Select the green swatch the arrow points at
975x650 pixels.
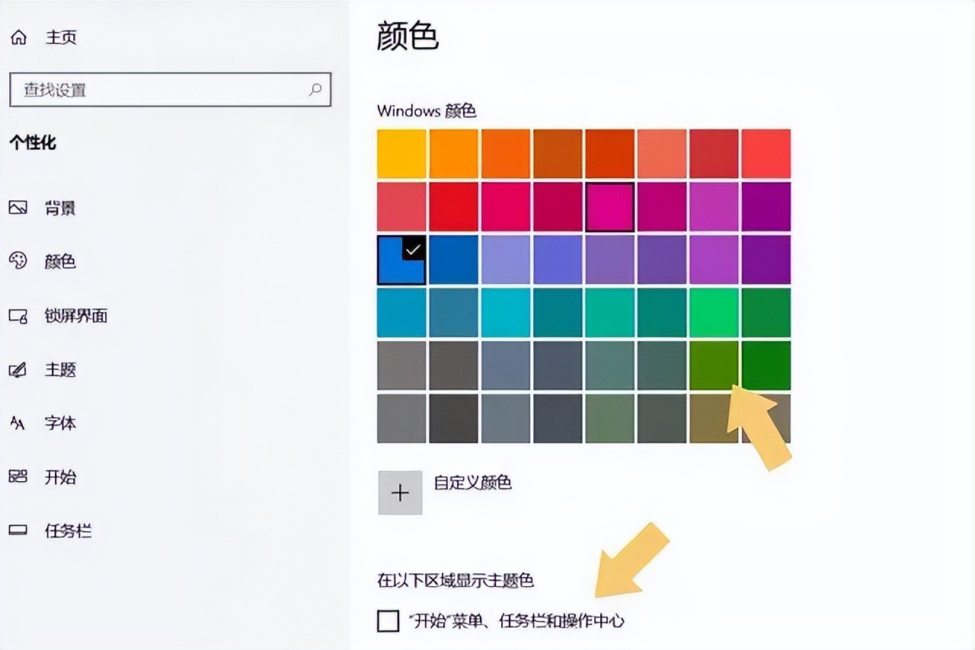[x=713, y=364]
